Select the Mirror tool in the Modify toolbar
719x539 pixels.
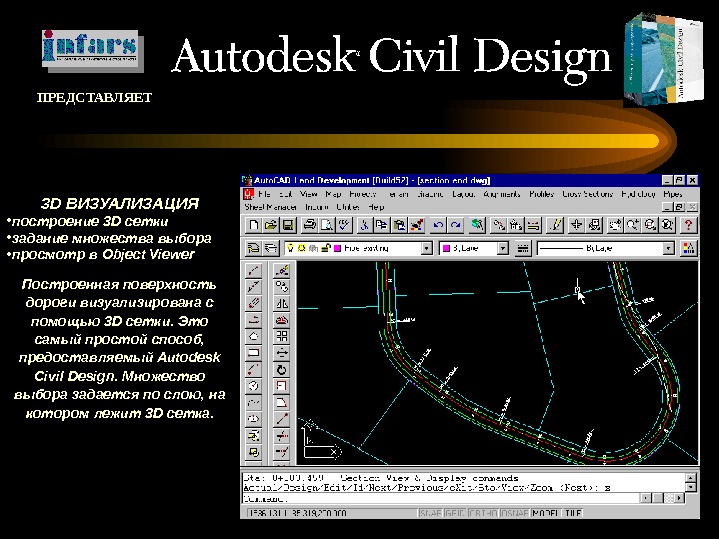pos(281,303)
